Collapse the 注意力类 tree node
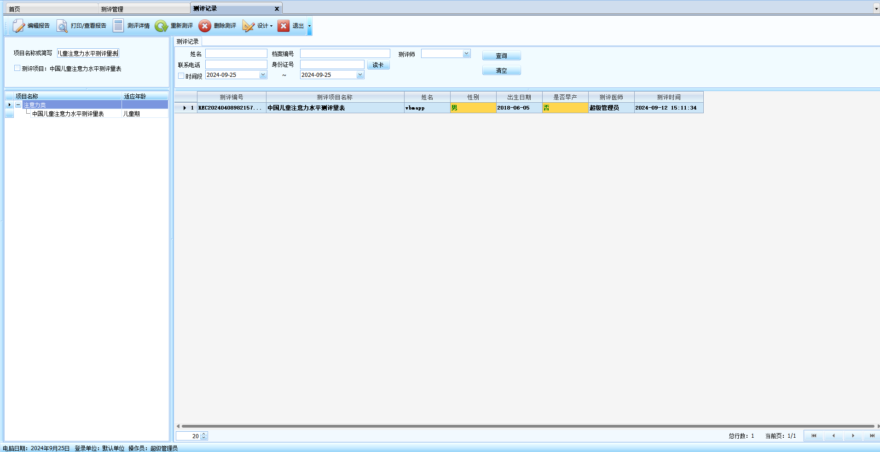Image resolution: width=880 pixels, height=452 pixels. point(18,105)
